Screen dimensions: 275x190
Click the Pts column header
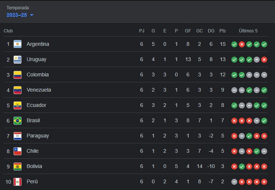click(x=222, y=31)
